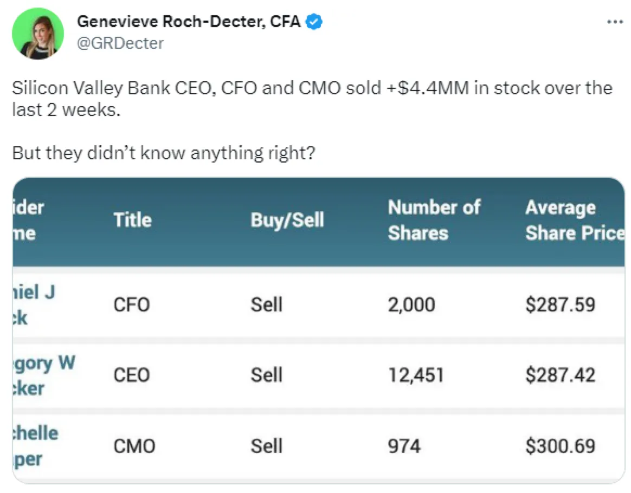Screen dimensions: 631x493
Task: Click the Number of Shares column header
Action: (434, 220)
